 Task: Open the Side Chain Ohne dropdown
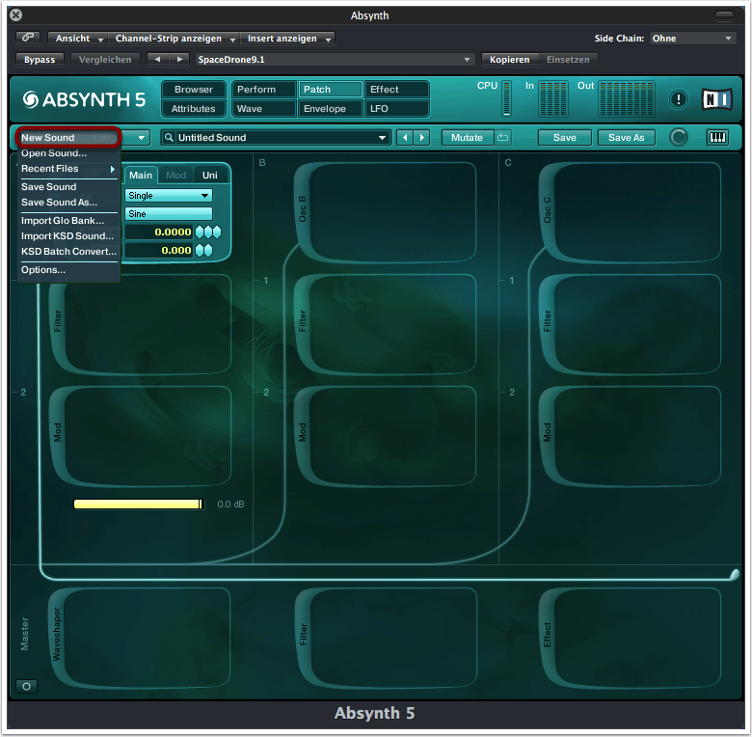(692, 39)
